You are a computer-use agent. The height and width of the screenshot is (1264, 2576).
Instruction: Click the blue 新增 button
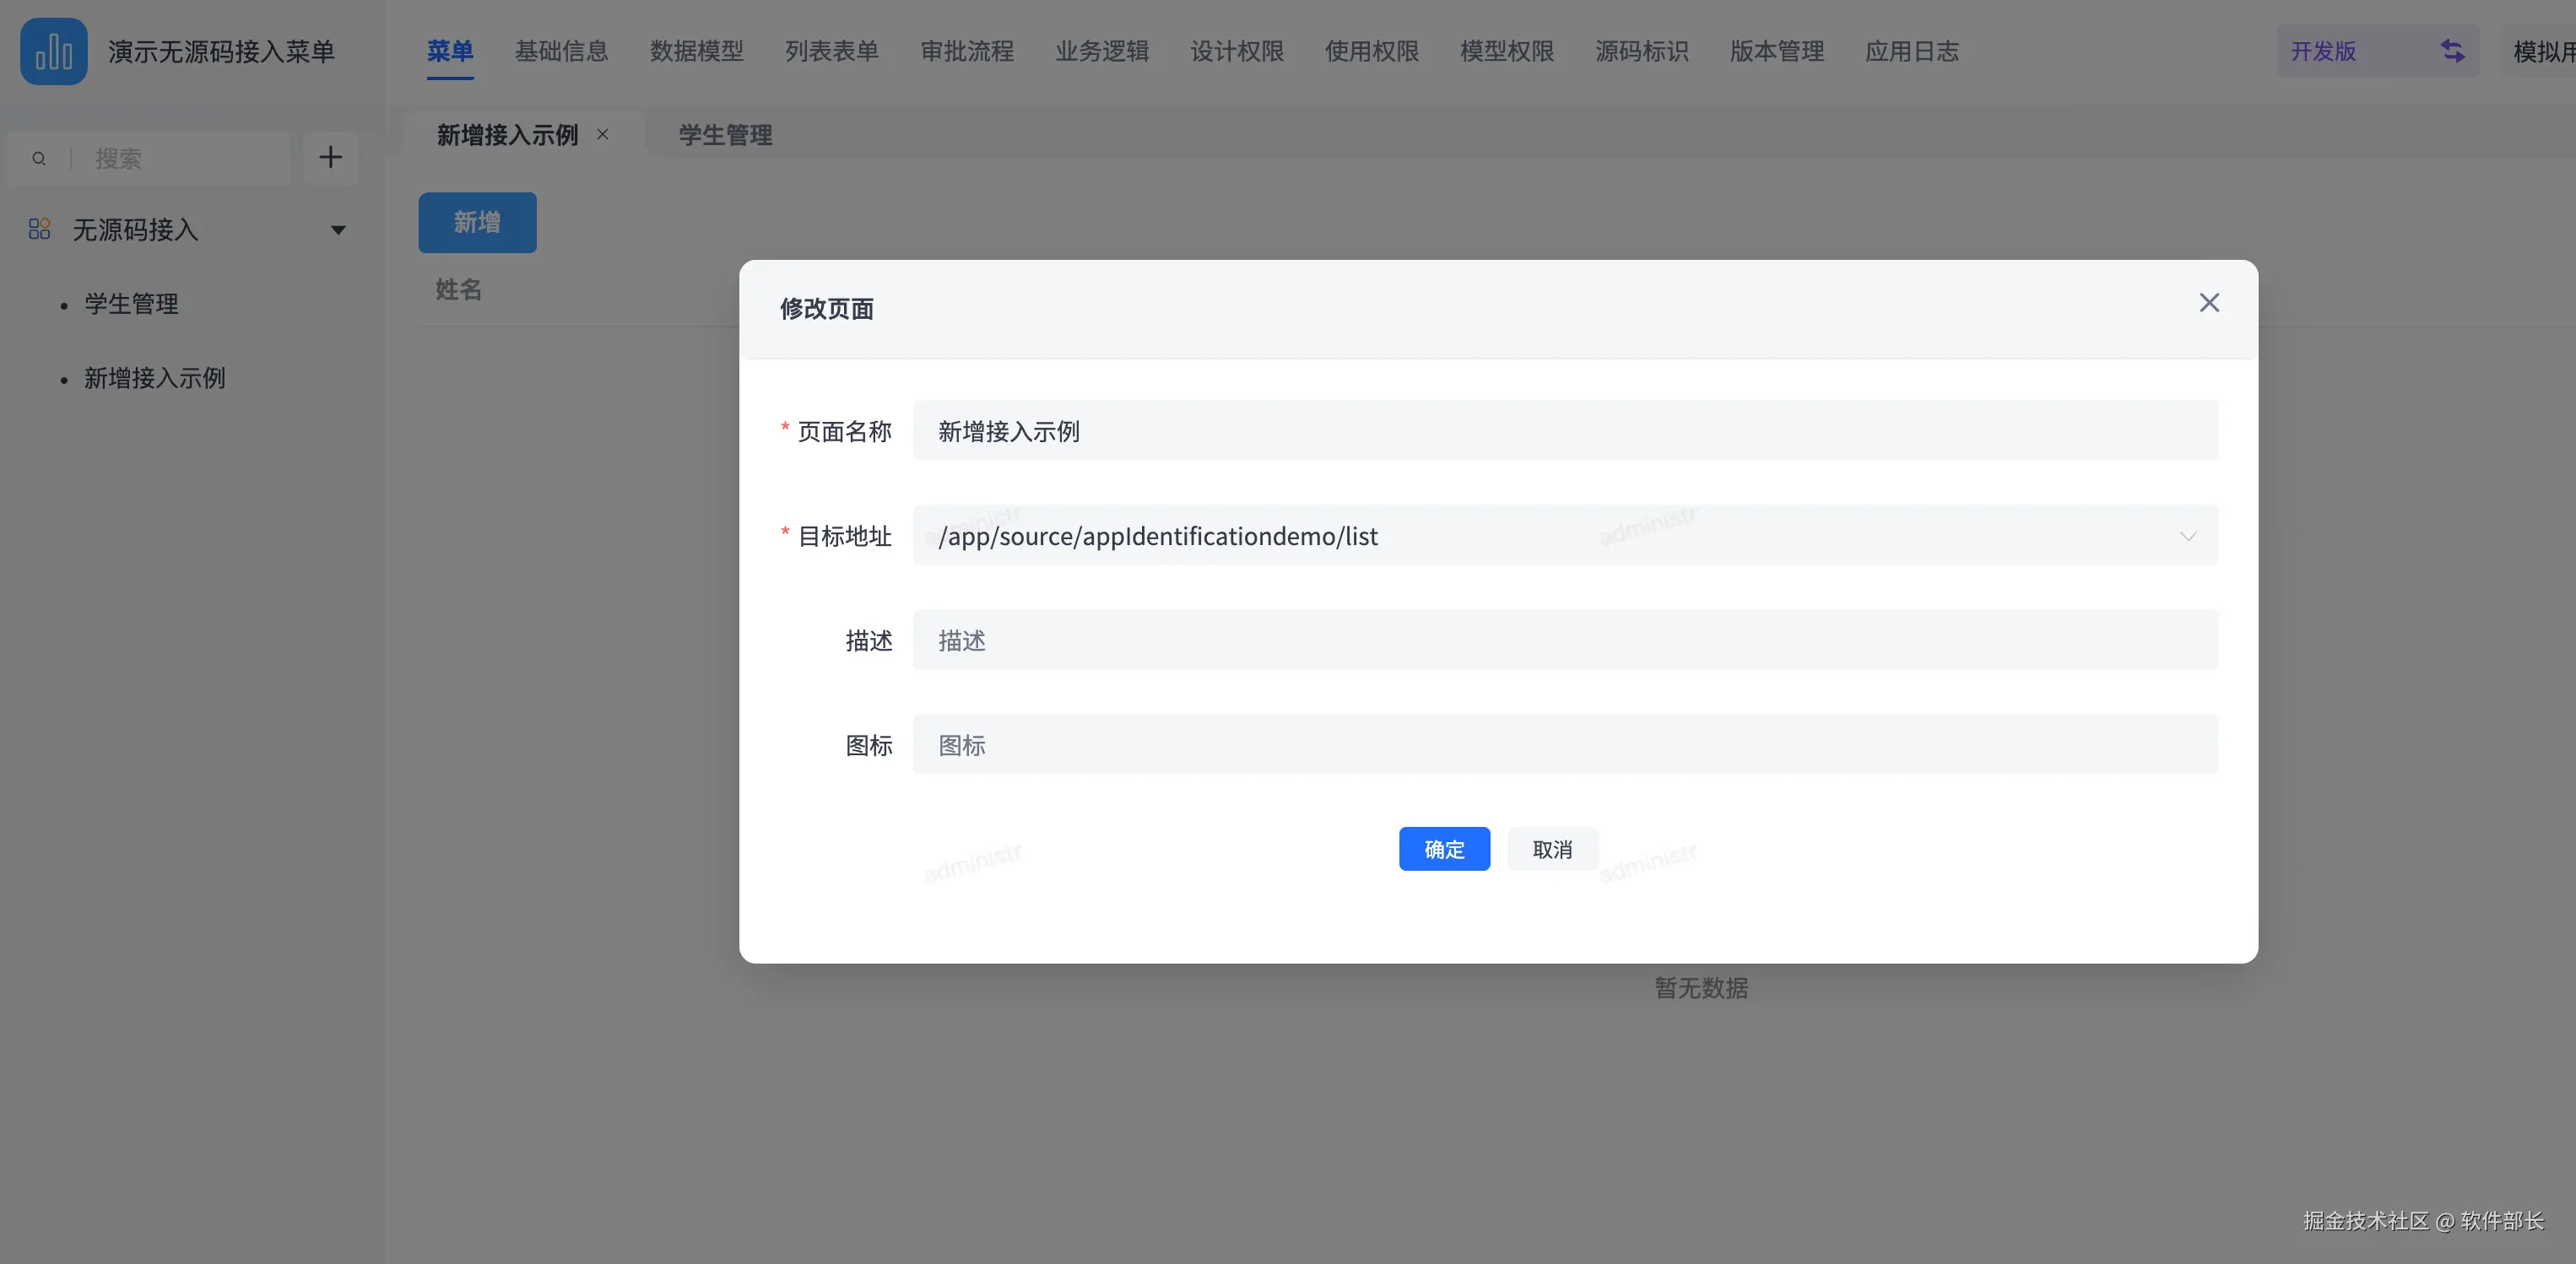[x=477, y=222]
